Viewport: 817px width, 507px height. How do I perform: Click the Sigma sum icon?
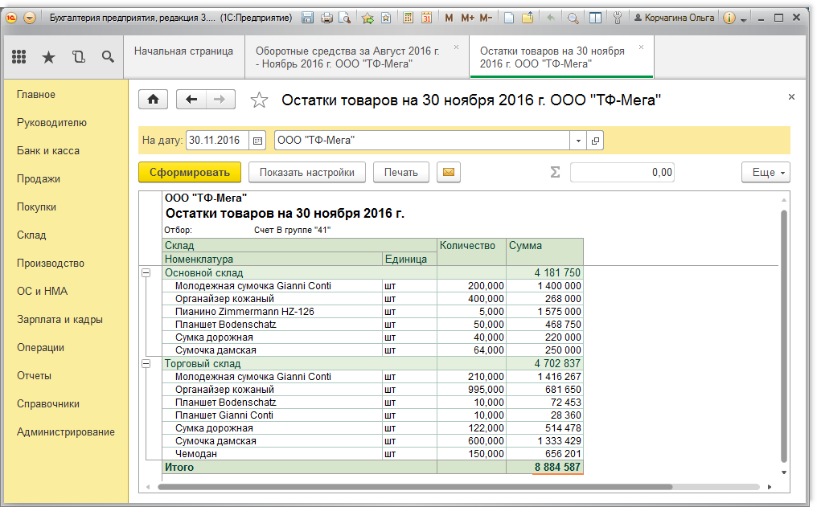556,172
